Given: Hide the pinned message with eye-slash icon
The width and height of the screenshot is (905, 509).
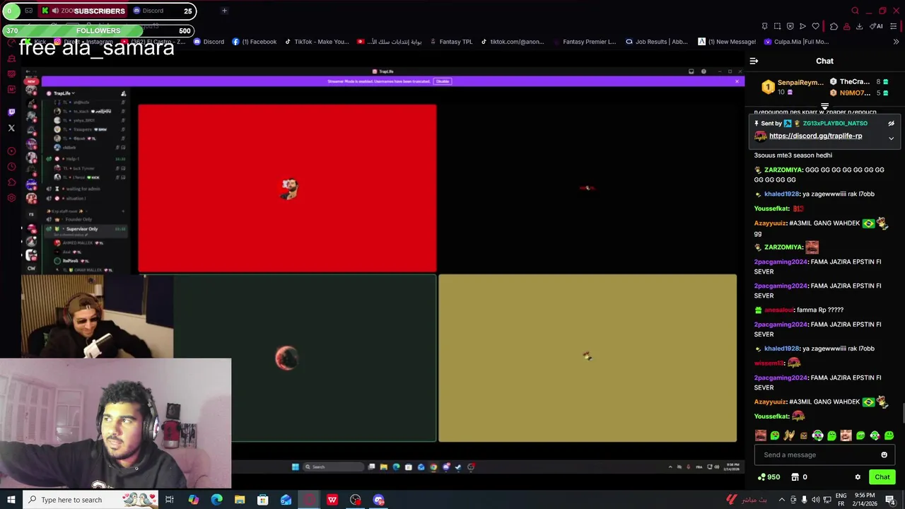Looking at the screenshot, I should [891, 123].
